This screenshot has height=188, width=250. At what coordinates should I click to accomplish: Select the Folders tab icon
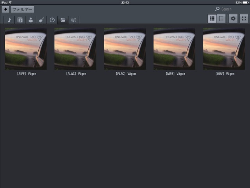pos(62,20)
